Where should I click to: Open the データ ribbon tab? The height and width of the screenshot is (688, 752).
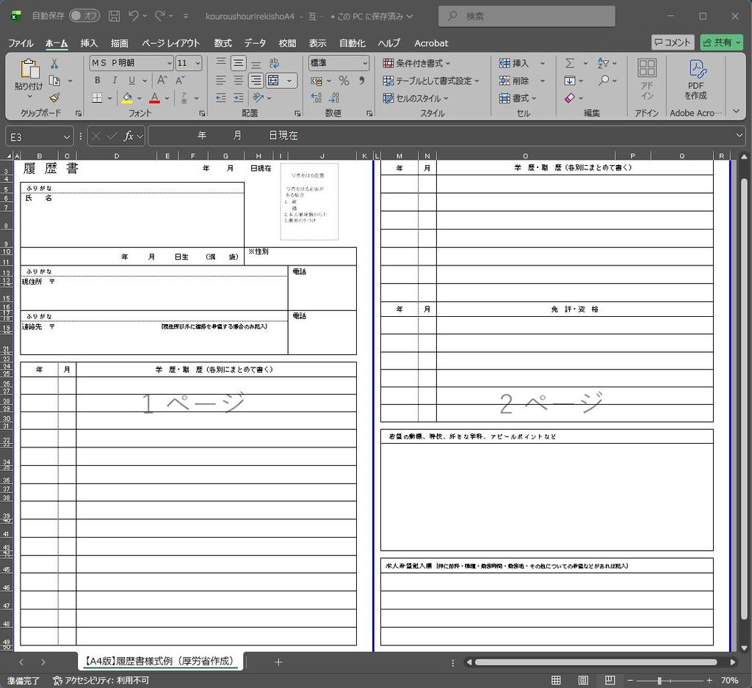(255, 43)
